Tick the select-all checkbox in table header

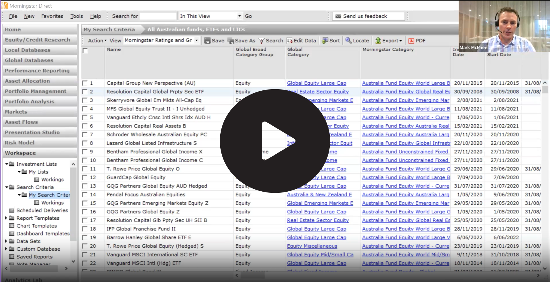tap(85, 51)
